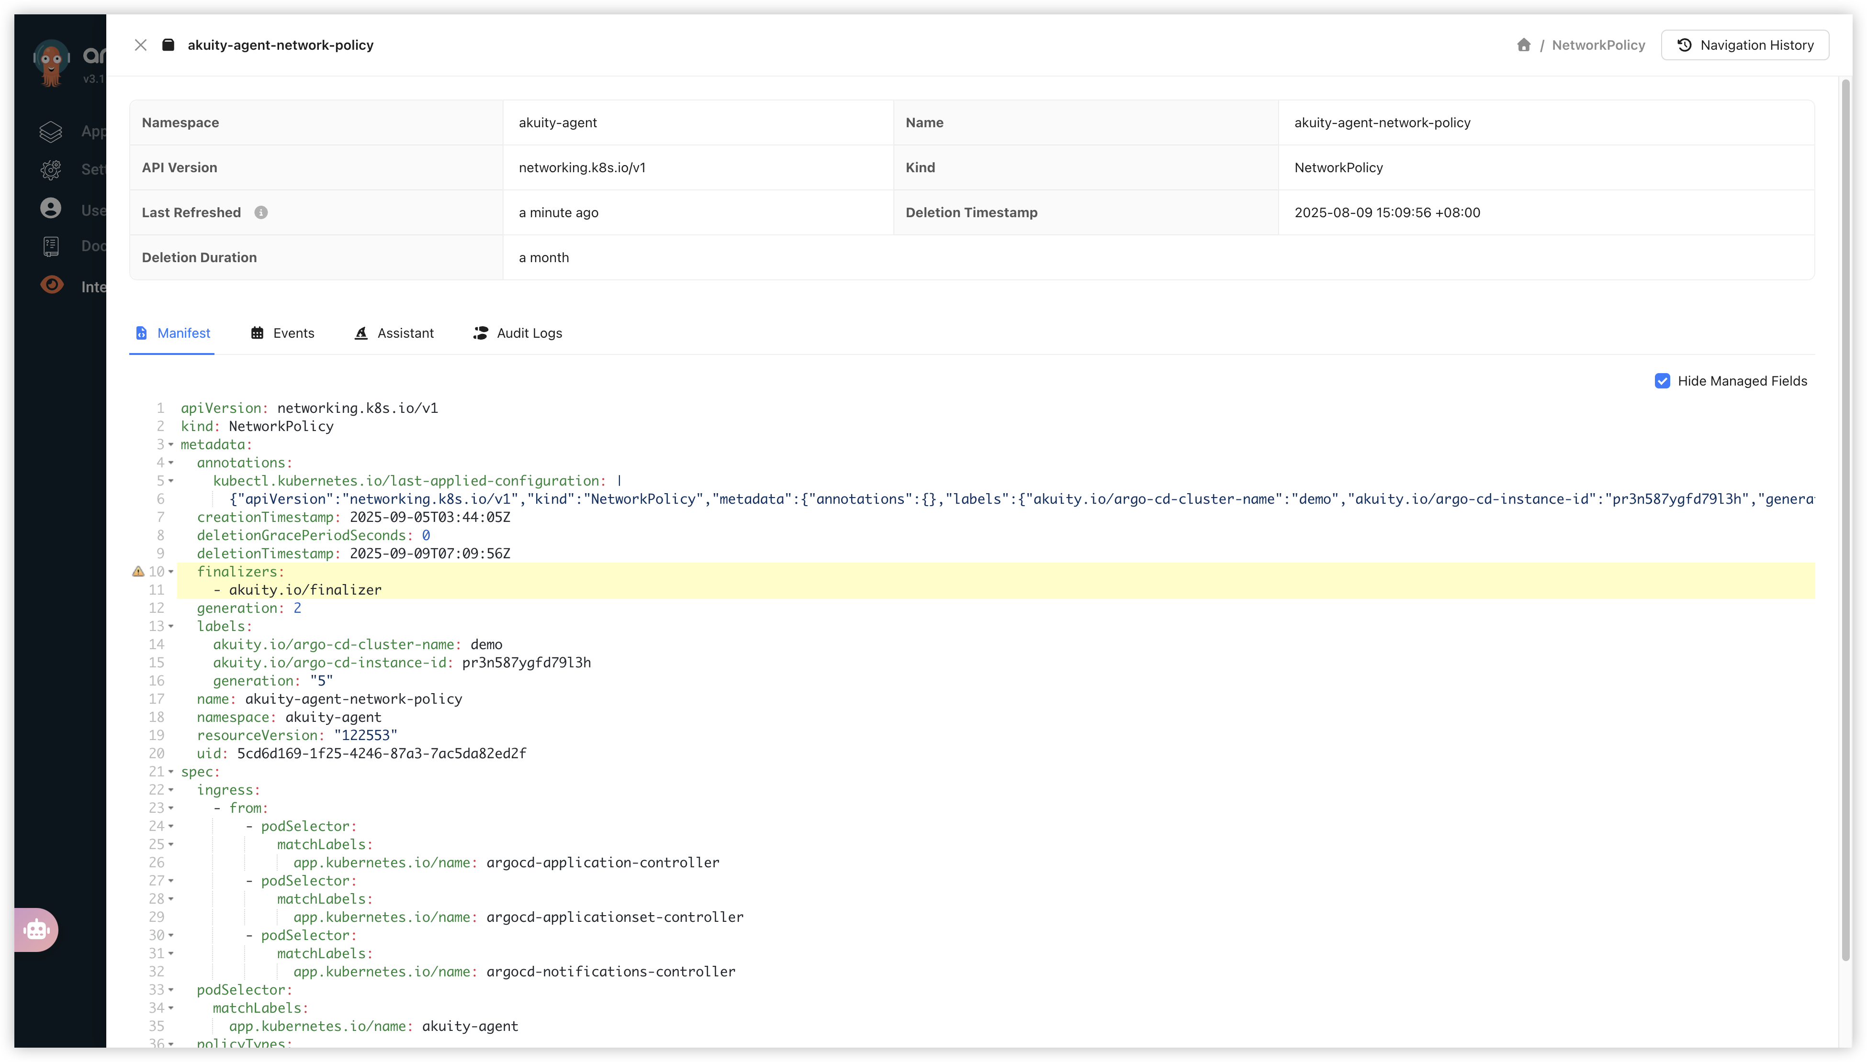Click the Applications layers sidebar icon

(50, 131)
